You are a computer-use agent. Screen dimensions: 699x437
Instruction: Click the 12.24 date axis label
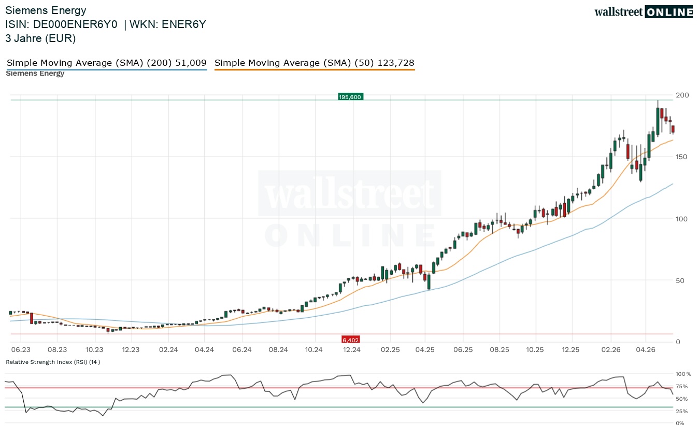(x=352, y=350)
